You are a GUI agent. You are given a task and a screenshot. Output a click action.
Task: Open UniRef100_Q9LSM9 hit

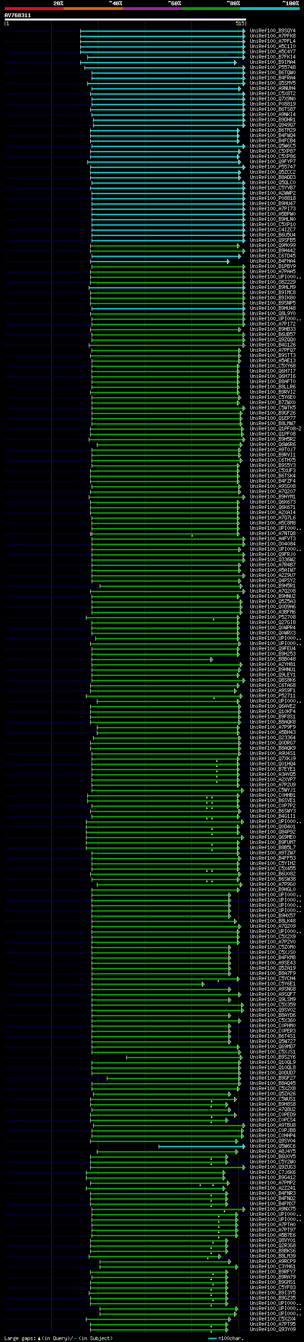(x=272, y=999)
